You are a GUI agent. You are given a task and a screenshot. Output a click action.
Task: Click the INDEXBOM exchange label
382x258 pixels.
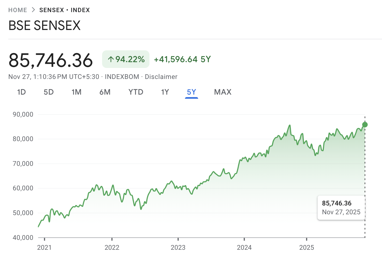point(122,77)
